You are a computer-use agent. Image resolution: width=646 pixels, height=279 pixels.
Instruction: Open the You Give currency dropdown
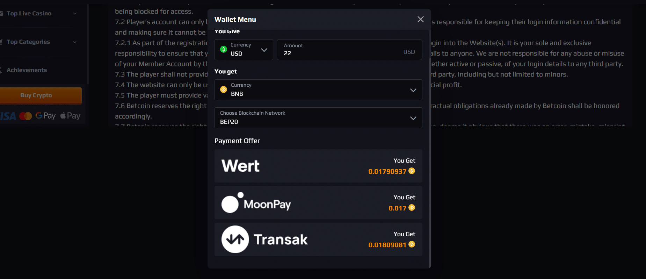click(x=264, y=50)
